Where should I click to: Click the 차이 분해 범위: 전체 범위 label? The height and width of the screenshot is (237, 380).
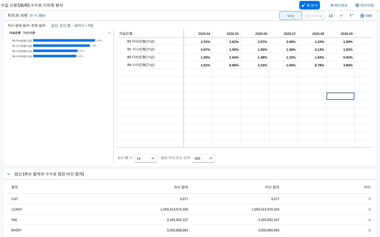click(27, 26)
